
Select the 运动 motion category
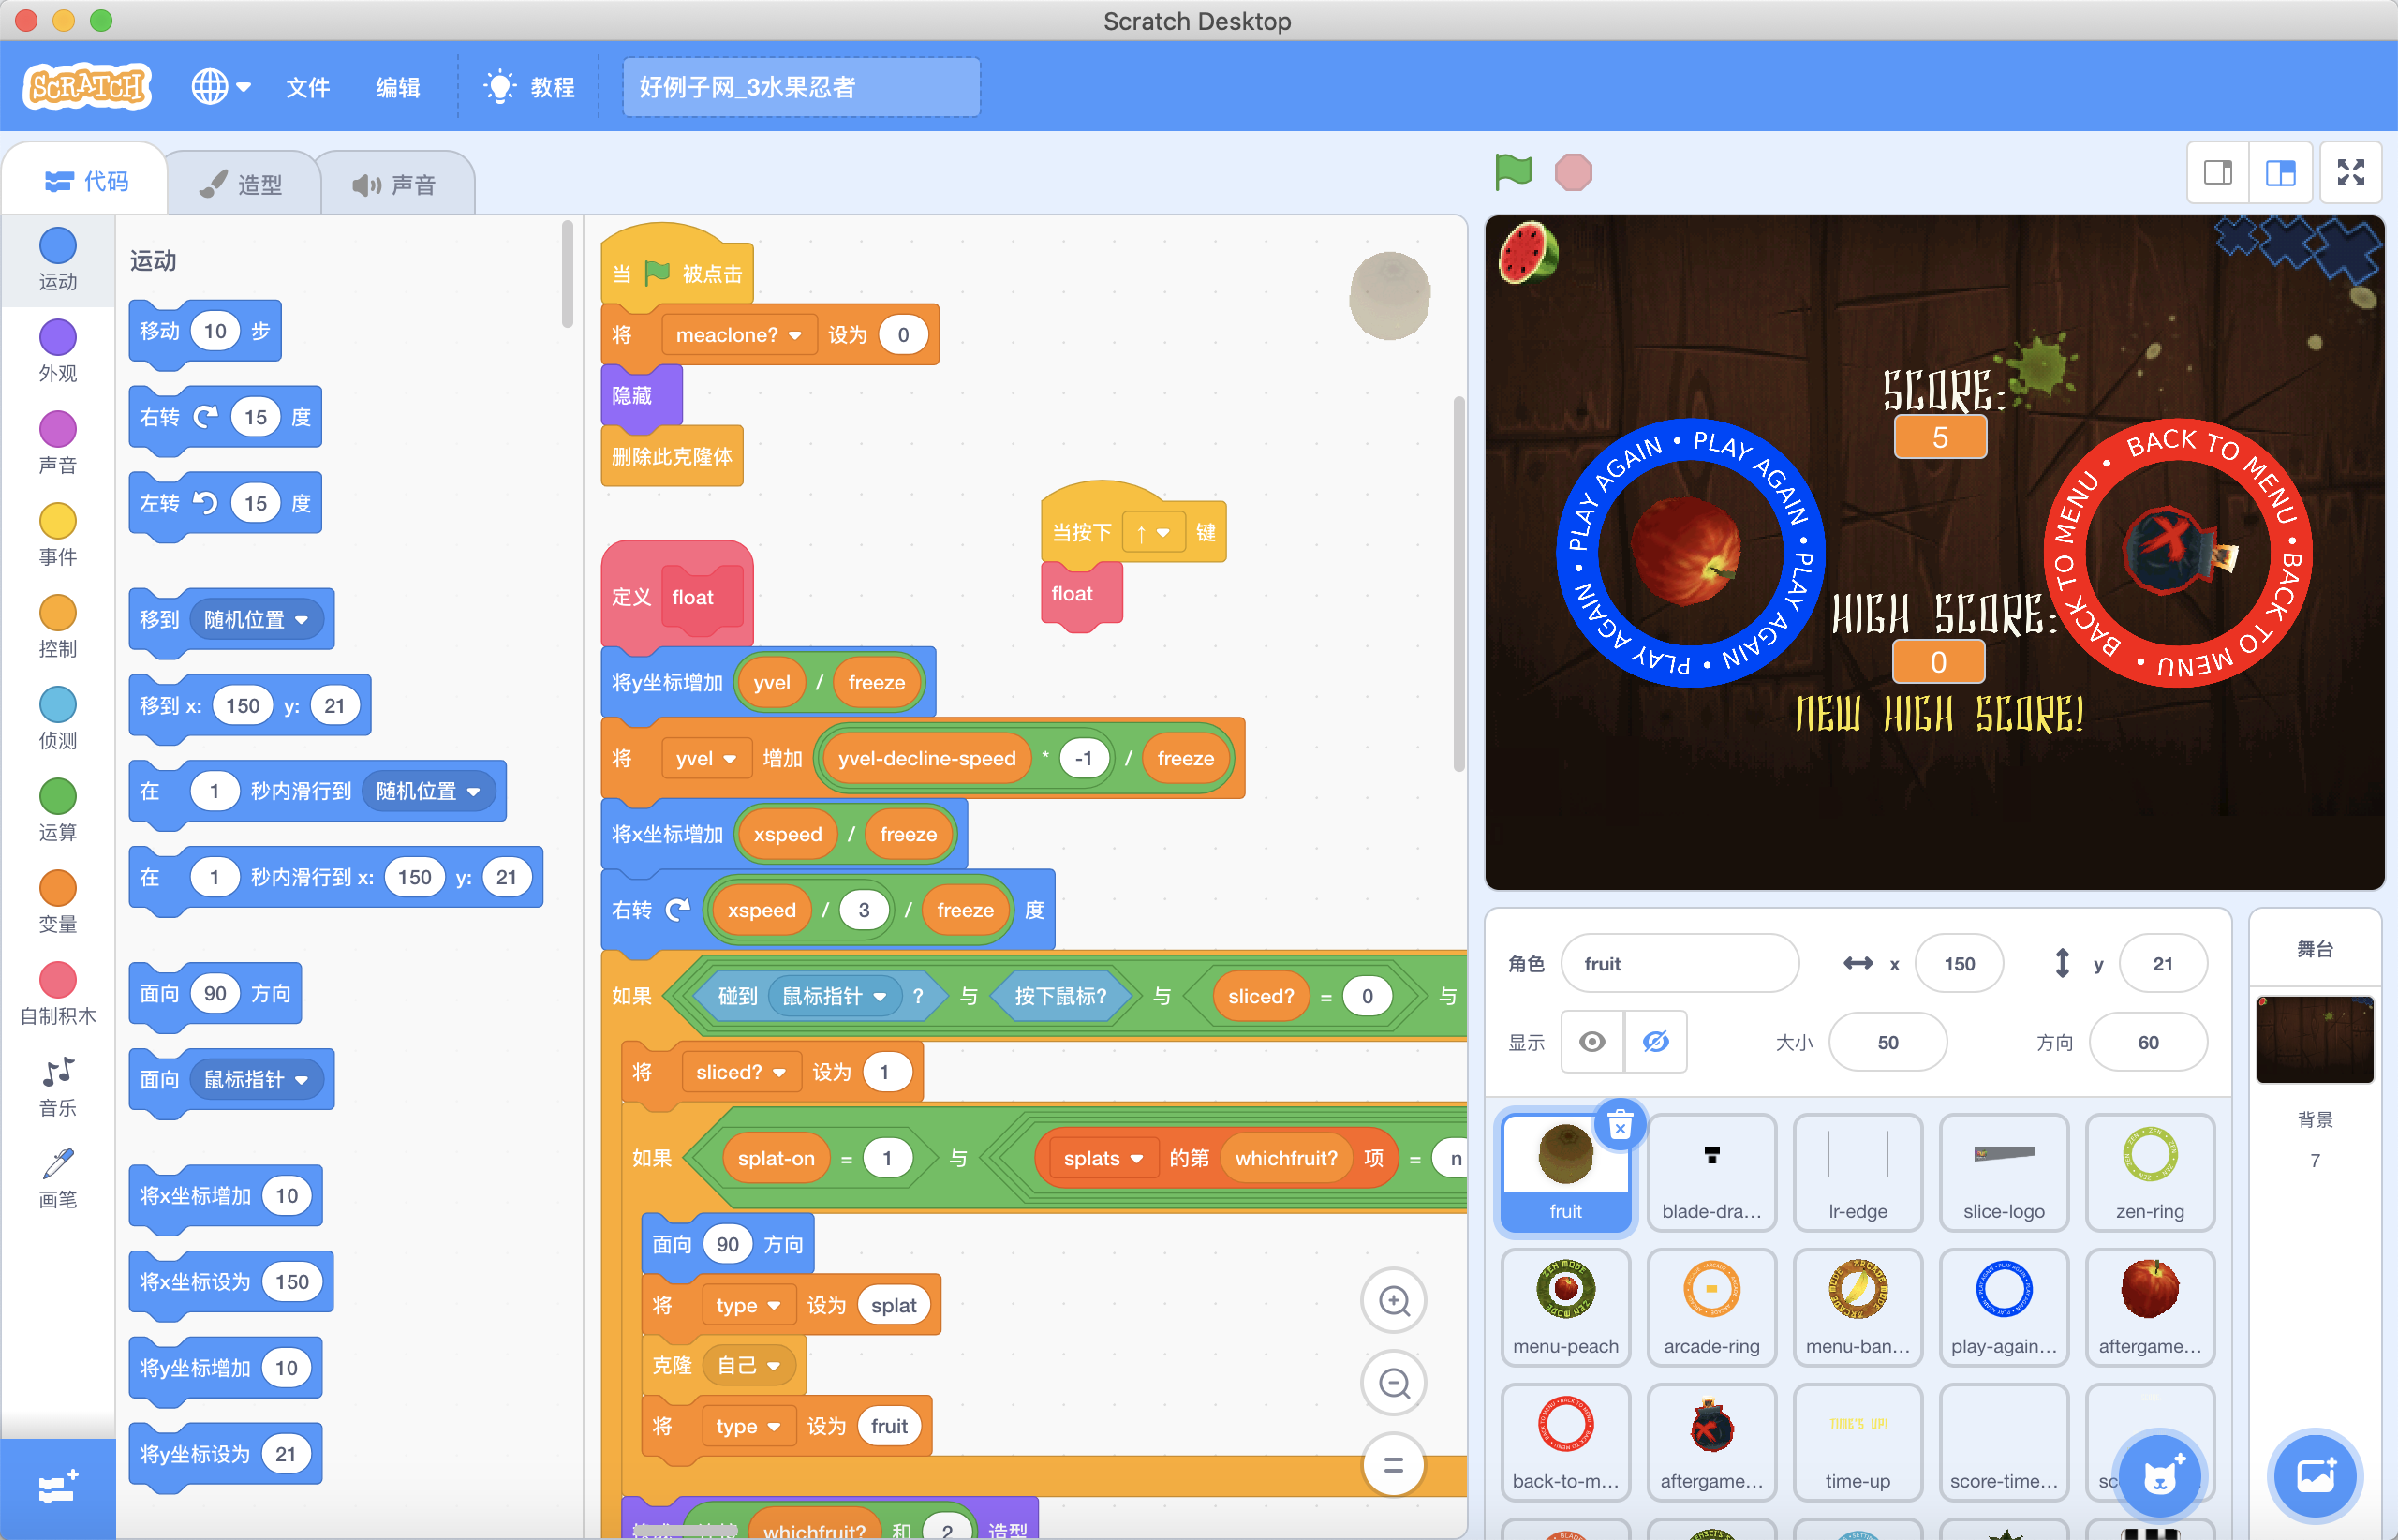pyautogui.click(x=58, y=259)
